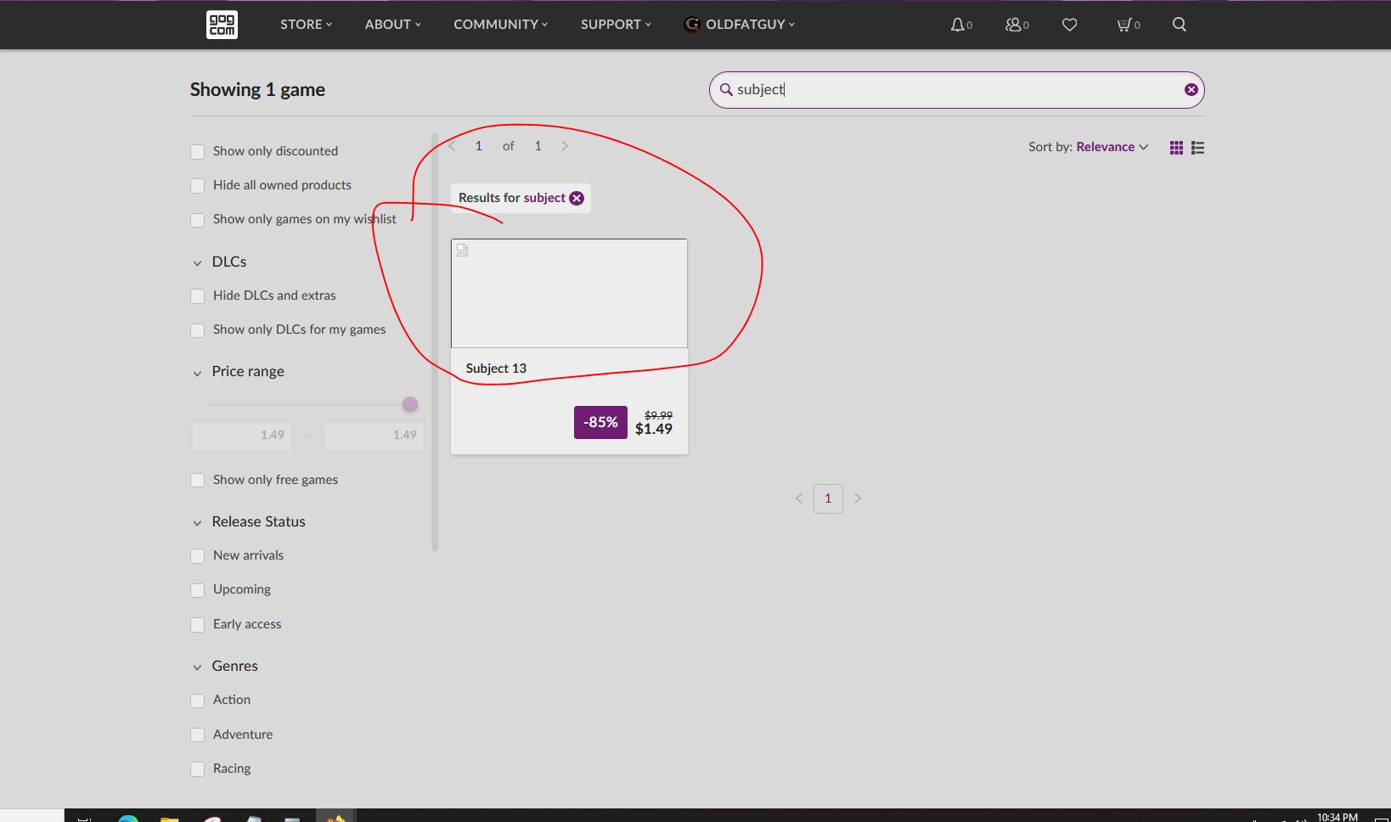Image resolution: width=1391 pixels, height=822 pixels.
Task: Click bottom pagination next arrow
Action: (858, 498)
